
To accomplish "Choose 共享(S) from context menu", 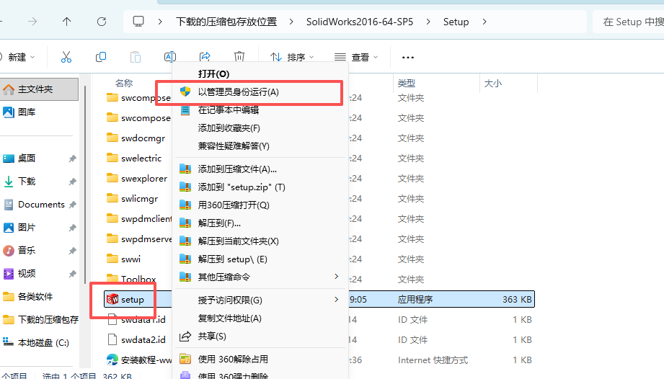I will 260,336.
